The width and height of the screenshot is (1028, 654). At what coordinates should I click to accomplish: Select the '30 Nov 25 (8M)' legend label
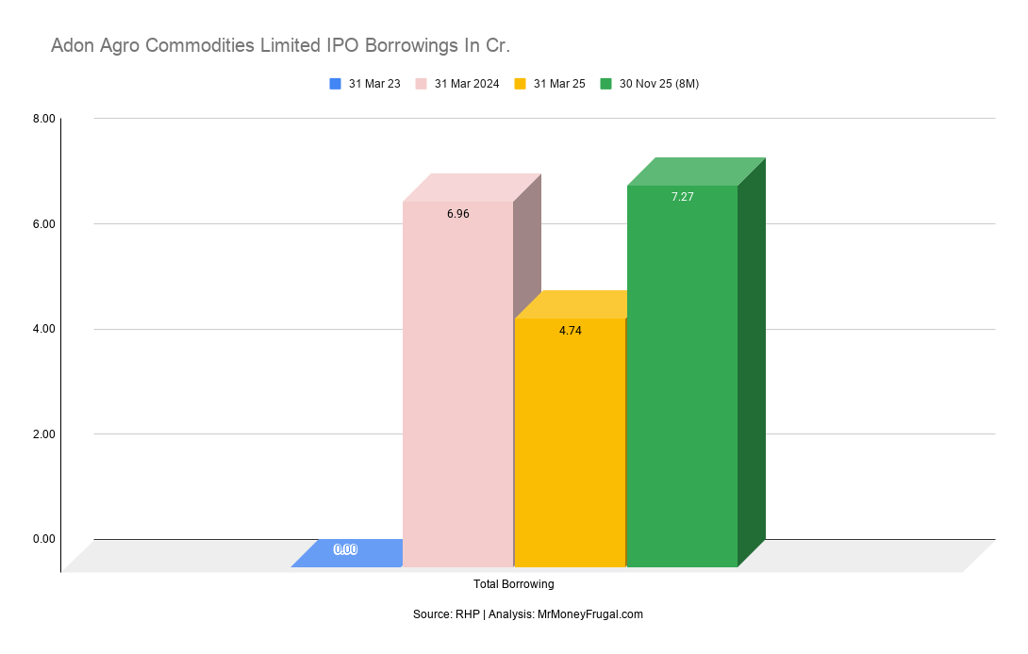pos(659,84)
